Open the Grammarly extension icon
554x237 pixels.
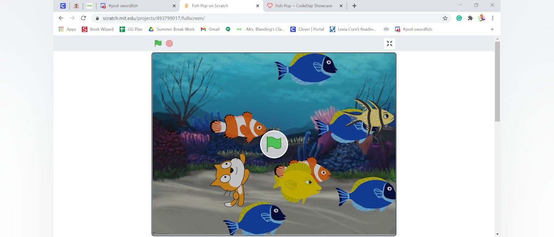click(459, 18)
